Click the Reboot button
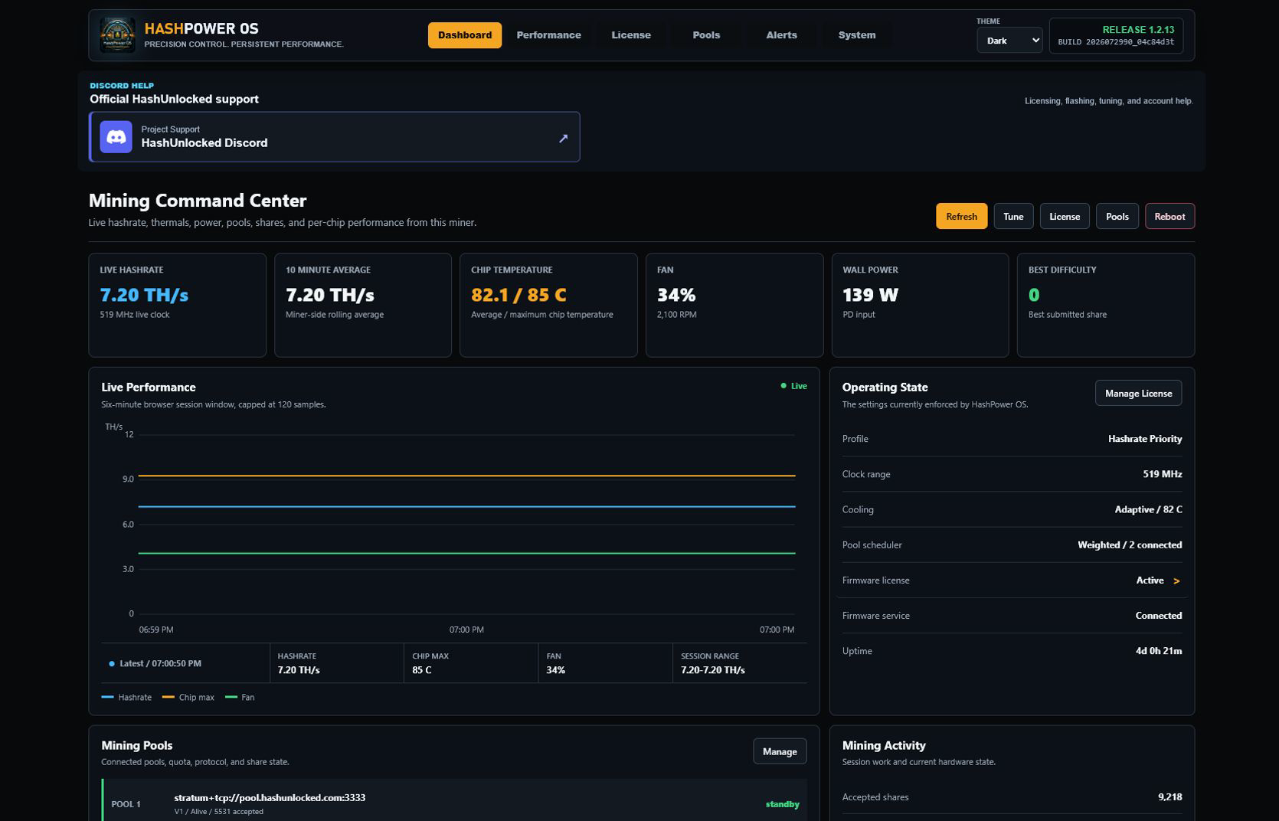Image resolution: width=1279 pixels, height=821 pixels. click(x=1169, y=216)
